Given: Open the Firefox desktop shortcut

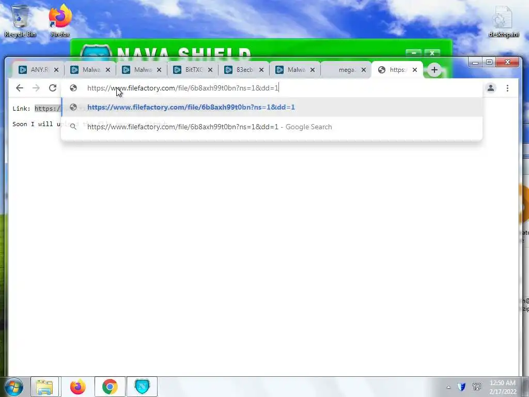Looking at the screenshot, I should 60,21.
